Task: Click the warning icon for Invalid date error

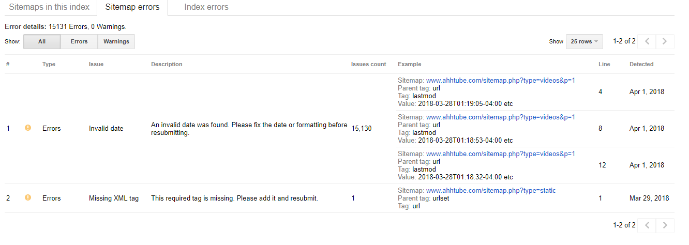Action: coord(28,128)
